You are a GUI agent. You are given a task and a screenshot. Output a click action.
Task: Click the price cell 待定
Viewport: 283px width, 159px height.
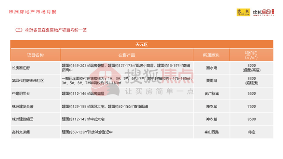point(252,132)
